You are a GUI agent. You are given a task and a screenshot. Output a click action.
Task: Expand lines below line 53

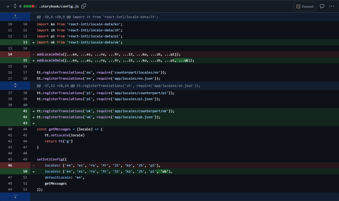pyautogui.click(x=15, y=197)
